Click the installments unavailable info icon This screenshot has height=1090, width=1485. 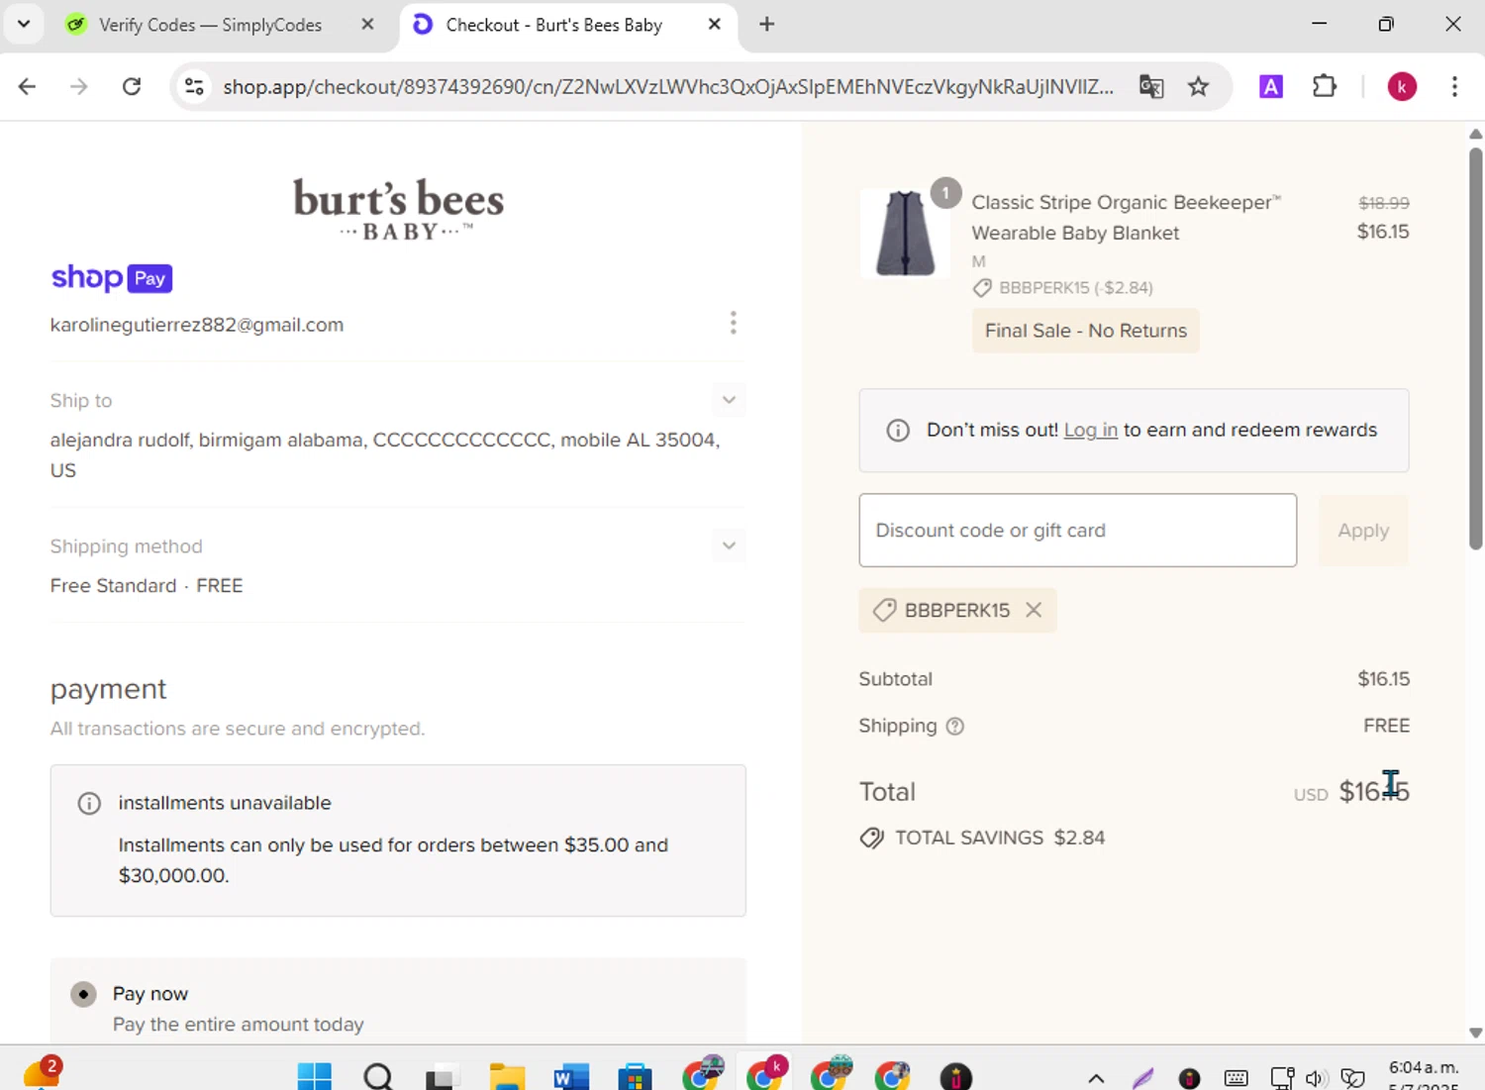click(89, 803)
